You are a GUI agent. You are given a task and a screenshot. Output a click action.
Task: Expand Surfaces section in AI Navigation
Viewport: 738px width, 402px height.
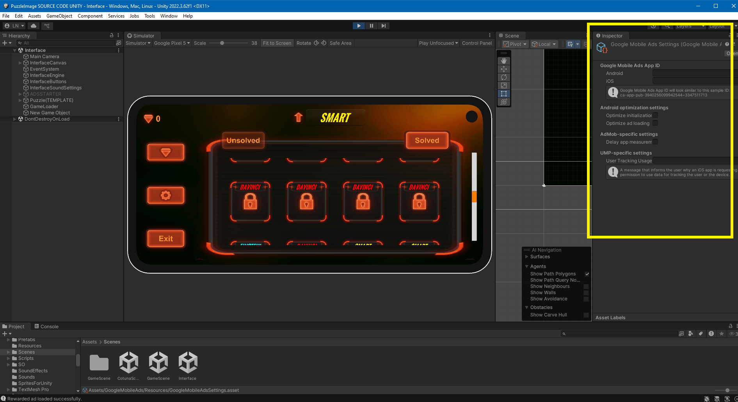pyautogui.click(x=526, y=257)
